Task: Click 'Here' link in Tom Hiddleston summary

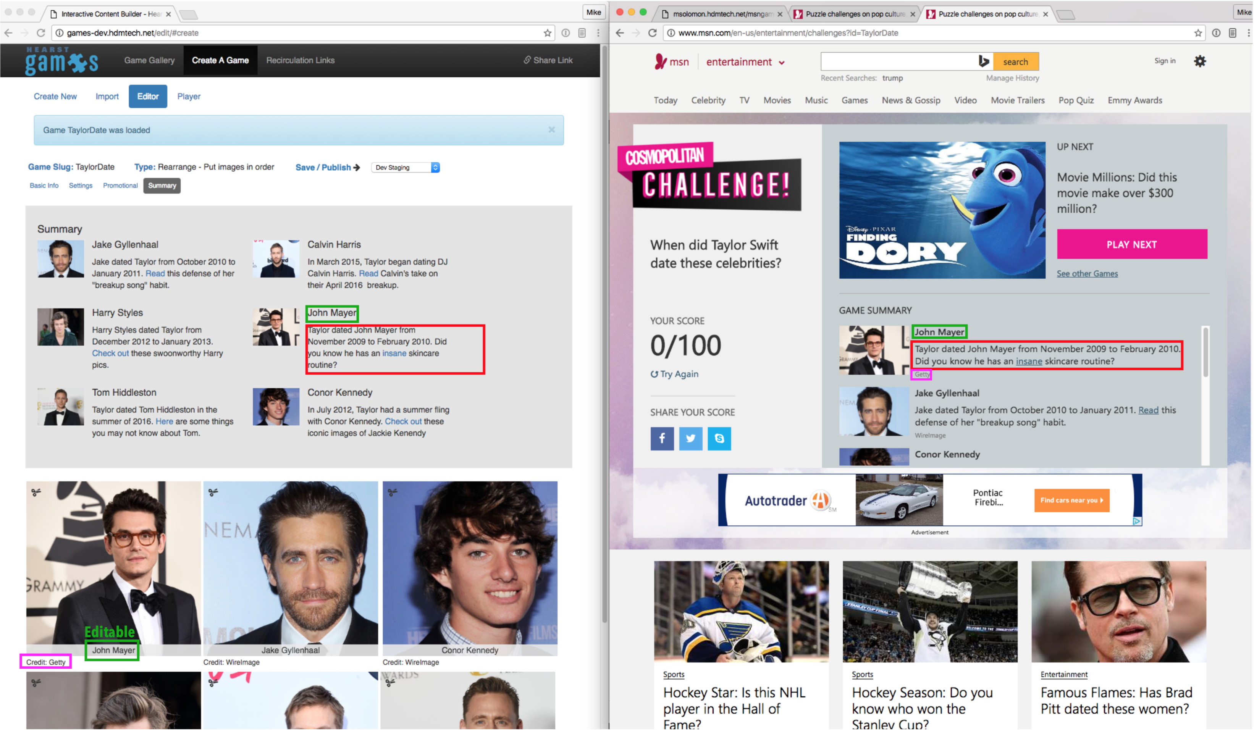Action: pos(164,422)
